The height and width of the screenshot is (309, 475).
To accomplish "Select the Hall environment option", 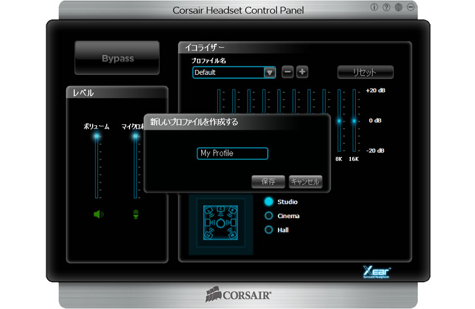I will (x=276, y=230).
